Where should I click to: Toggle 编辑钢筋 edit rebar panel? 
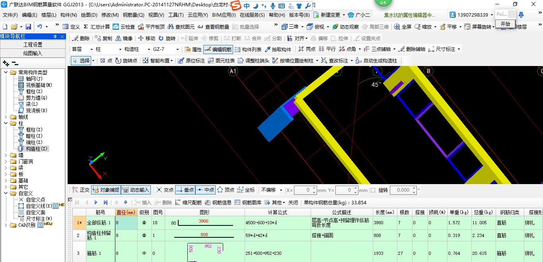click(x=218, y=49)
